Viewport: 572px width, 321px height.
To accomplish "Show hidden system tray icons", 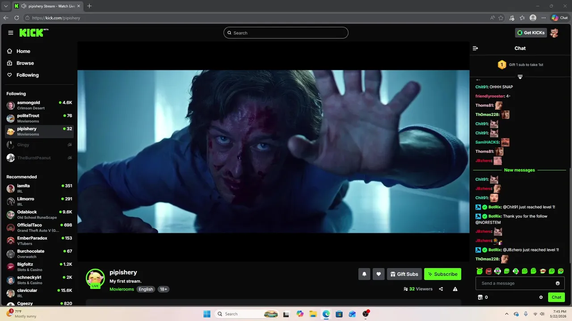I will [506, 314].
